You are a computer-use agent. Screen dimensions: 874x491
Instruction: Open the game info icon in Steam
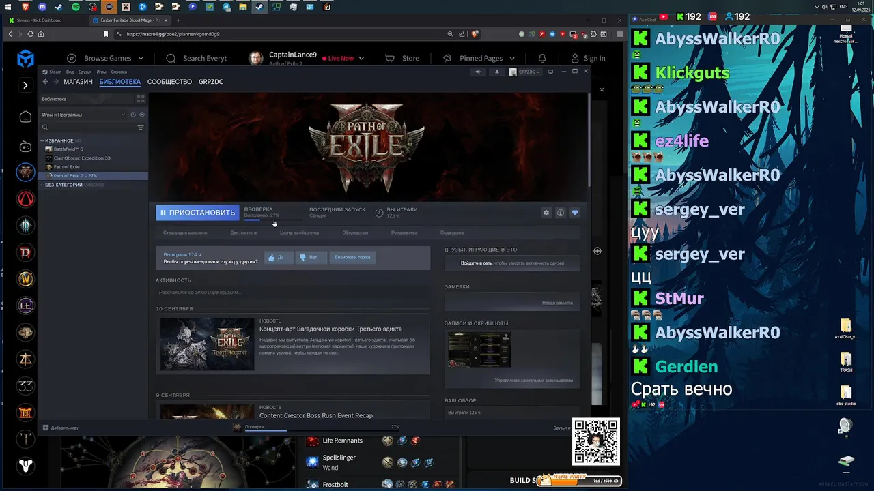click(x=561, y=213)
